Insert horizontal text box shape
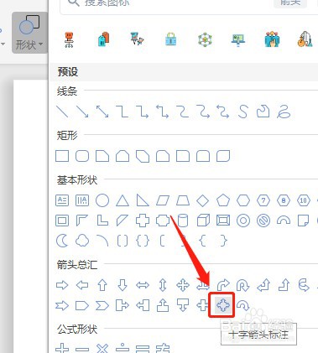This screenshot has height=353, width=318. [62, 200]
